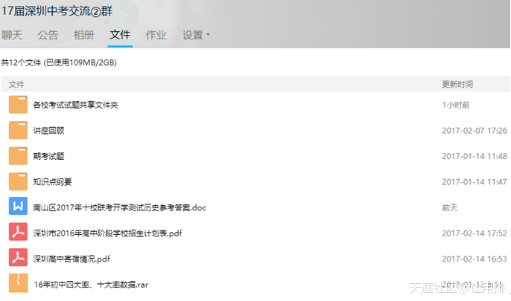Click the 前天 update time

[x=450, y=207]
